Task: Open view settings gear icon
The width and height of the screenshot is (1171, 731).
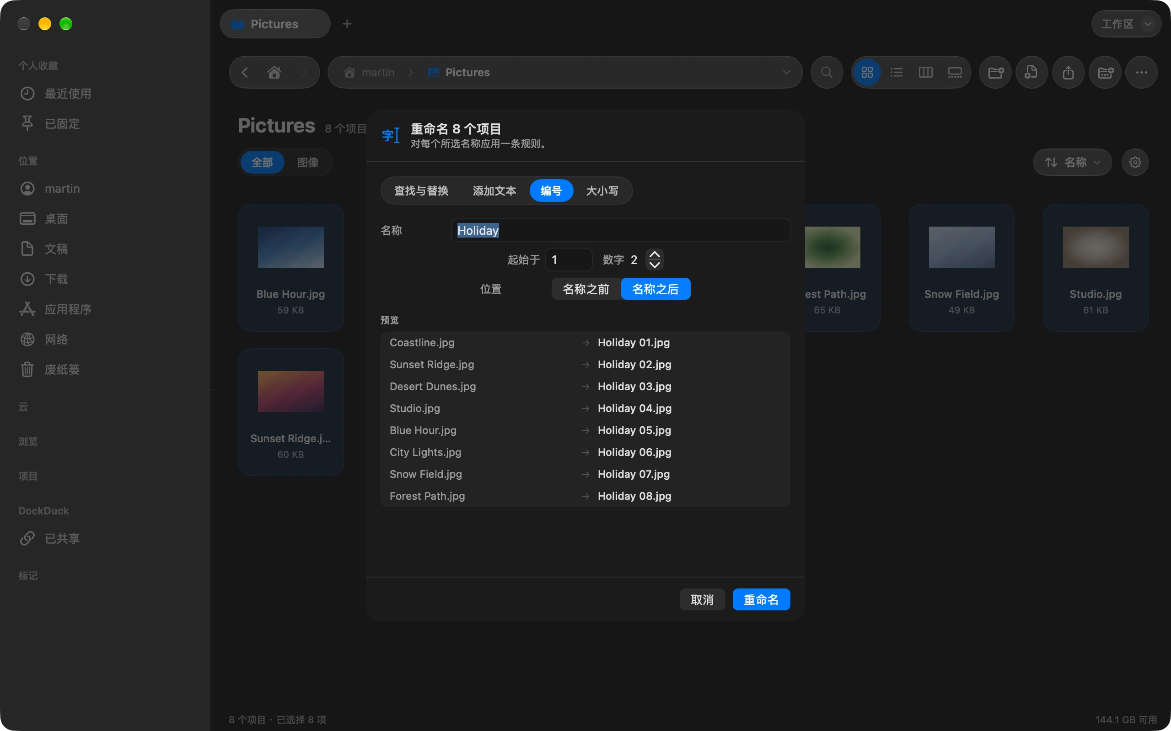Action: [x=1135, y=163]
